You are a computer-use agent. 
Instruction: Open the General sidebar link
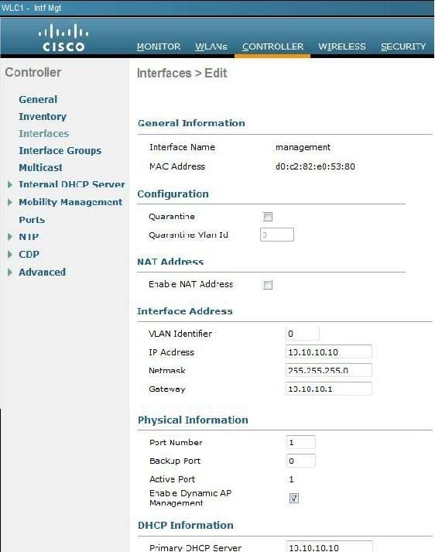38,100
